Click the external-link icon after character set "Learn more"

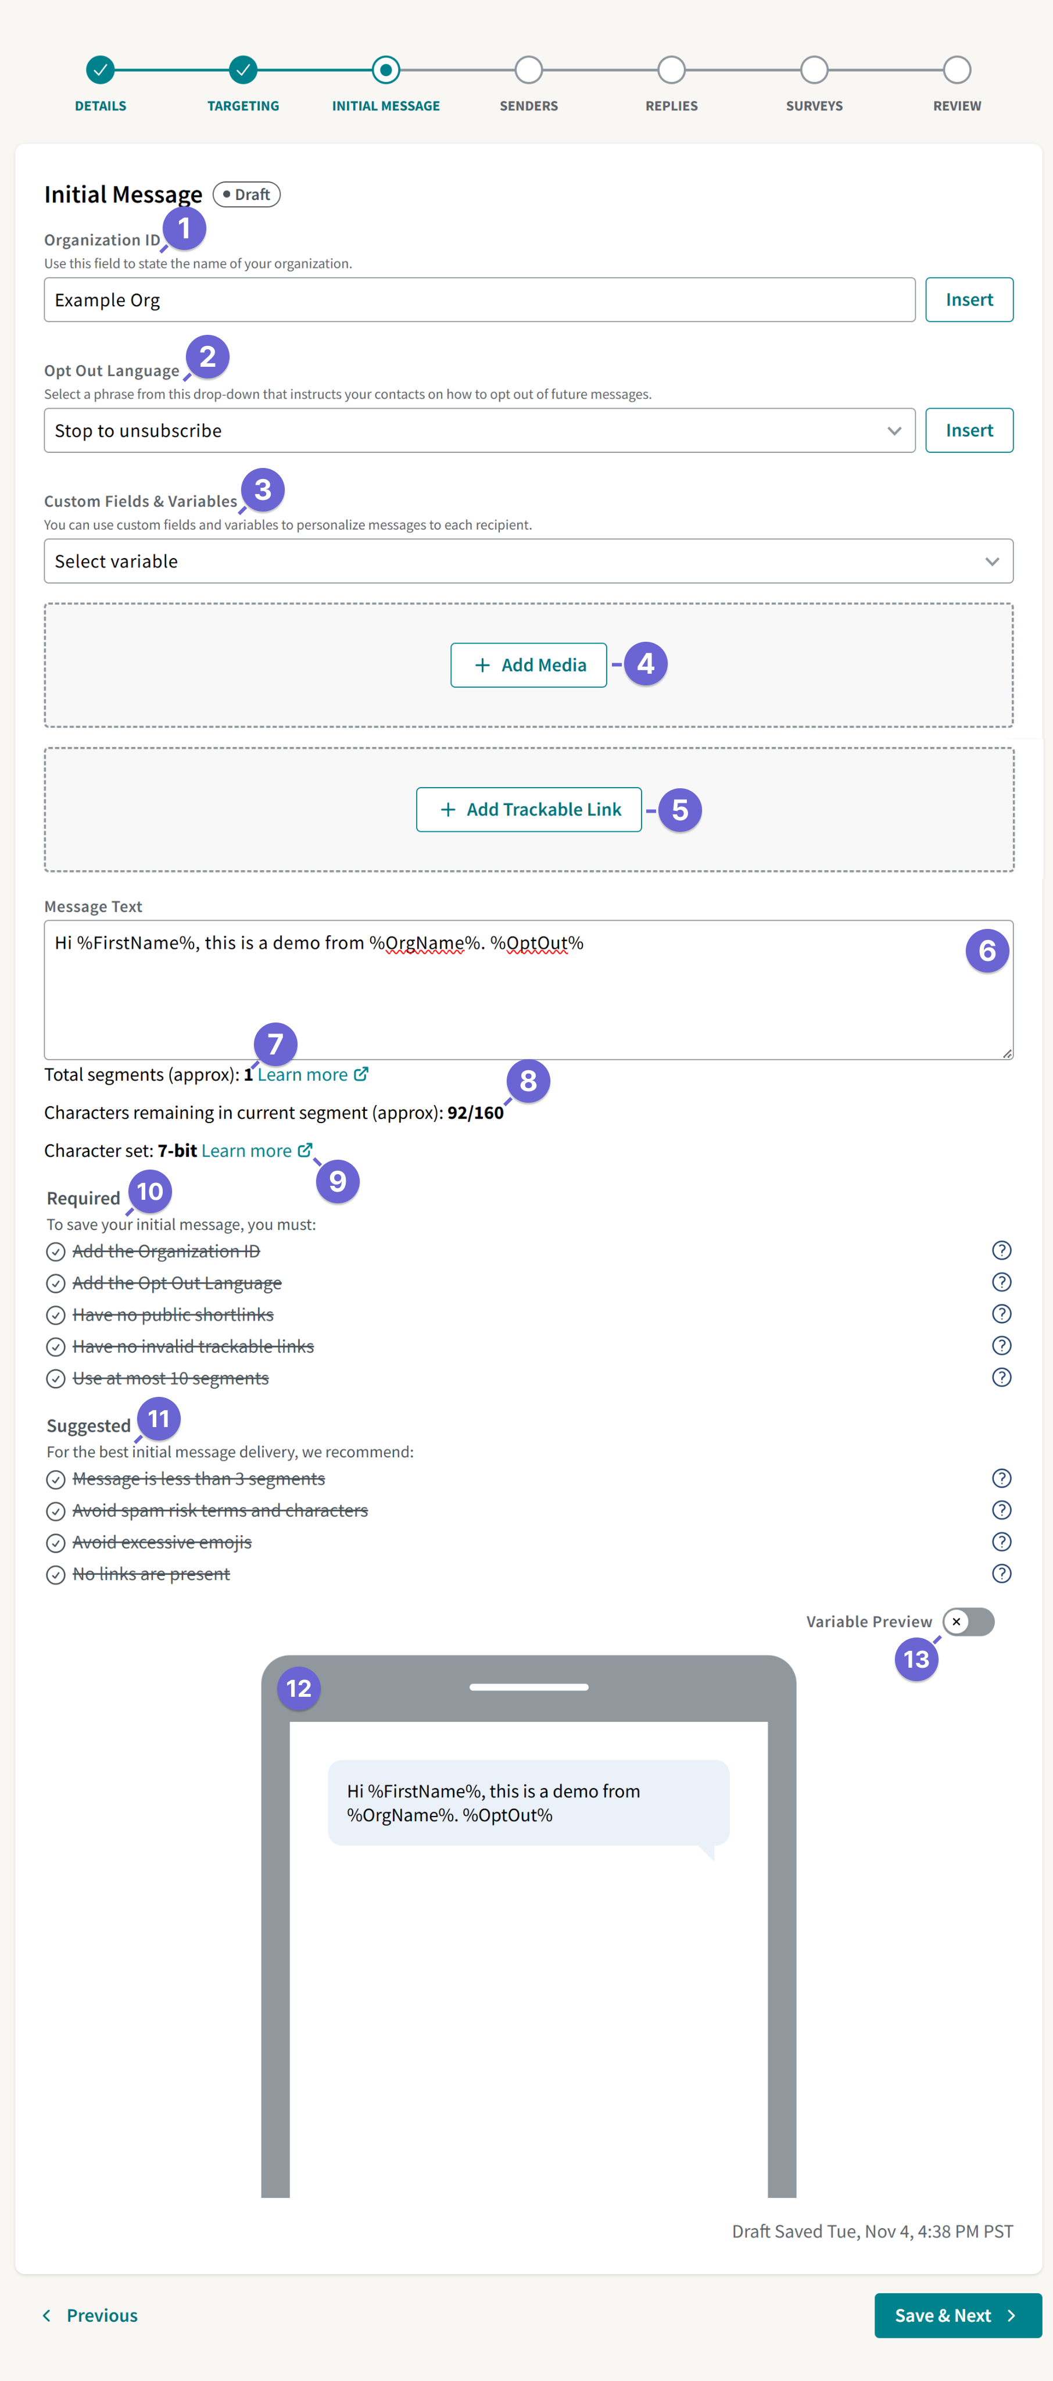point(306,1150)
